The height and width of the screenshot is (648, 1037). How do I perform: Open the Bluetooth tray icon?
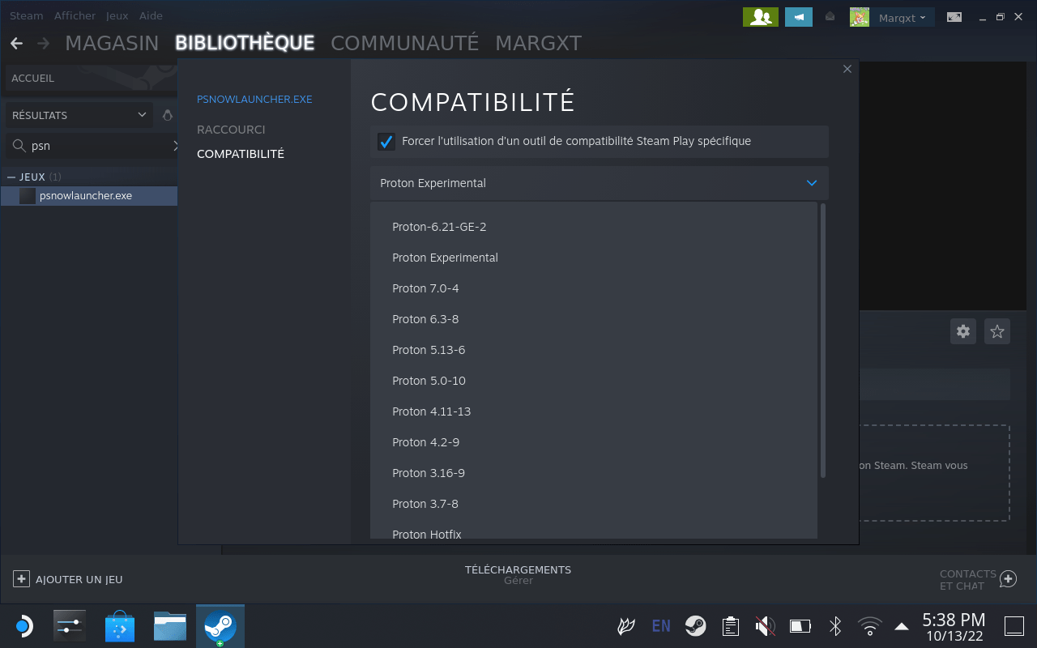[835, 626]
